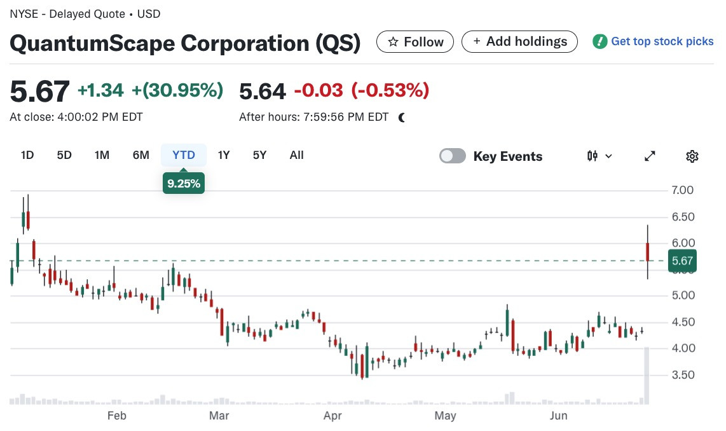Image resolution: width=726 pixels, height=431 pixels.
Task: Click the candlestick chart type icon
Action: pyautogui.click(x=592, y=156)
